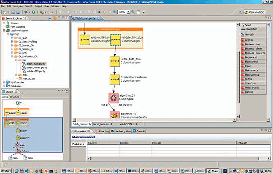Save the current plan using the disk icon

click(x=13, y=12)
